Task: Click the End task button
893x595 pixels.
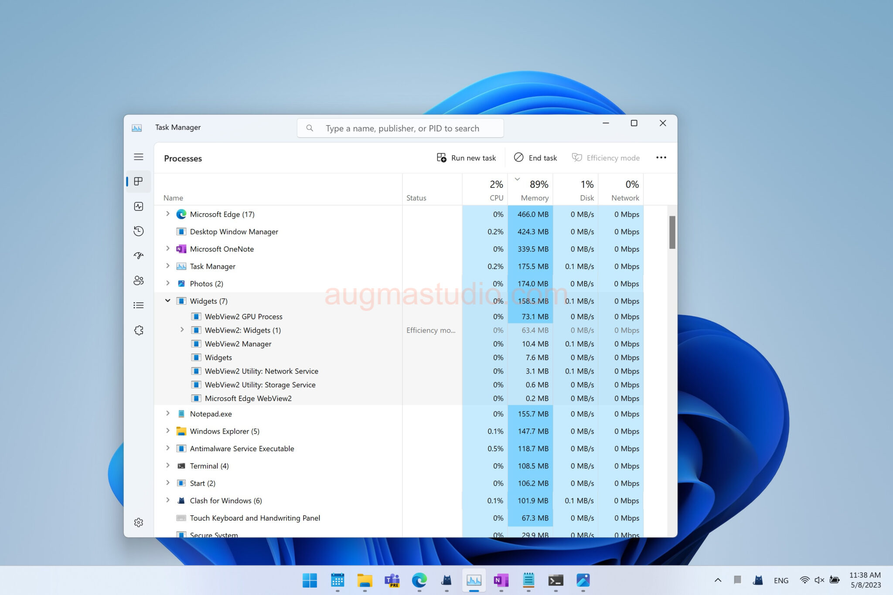Action: (x=535, y=157)
